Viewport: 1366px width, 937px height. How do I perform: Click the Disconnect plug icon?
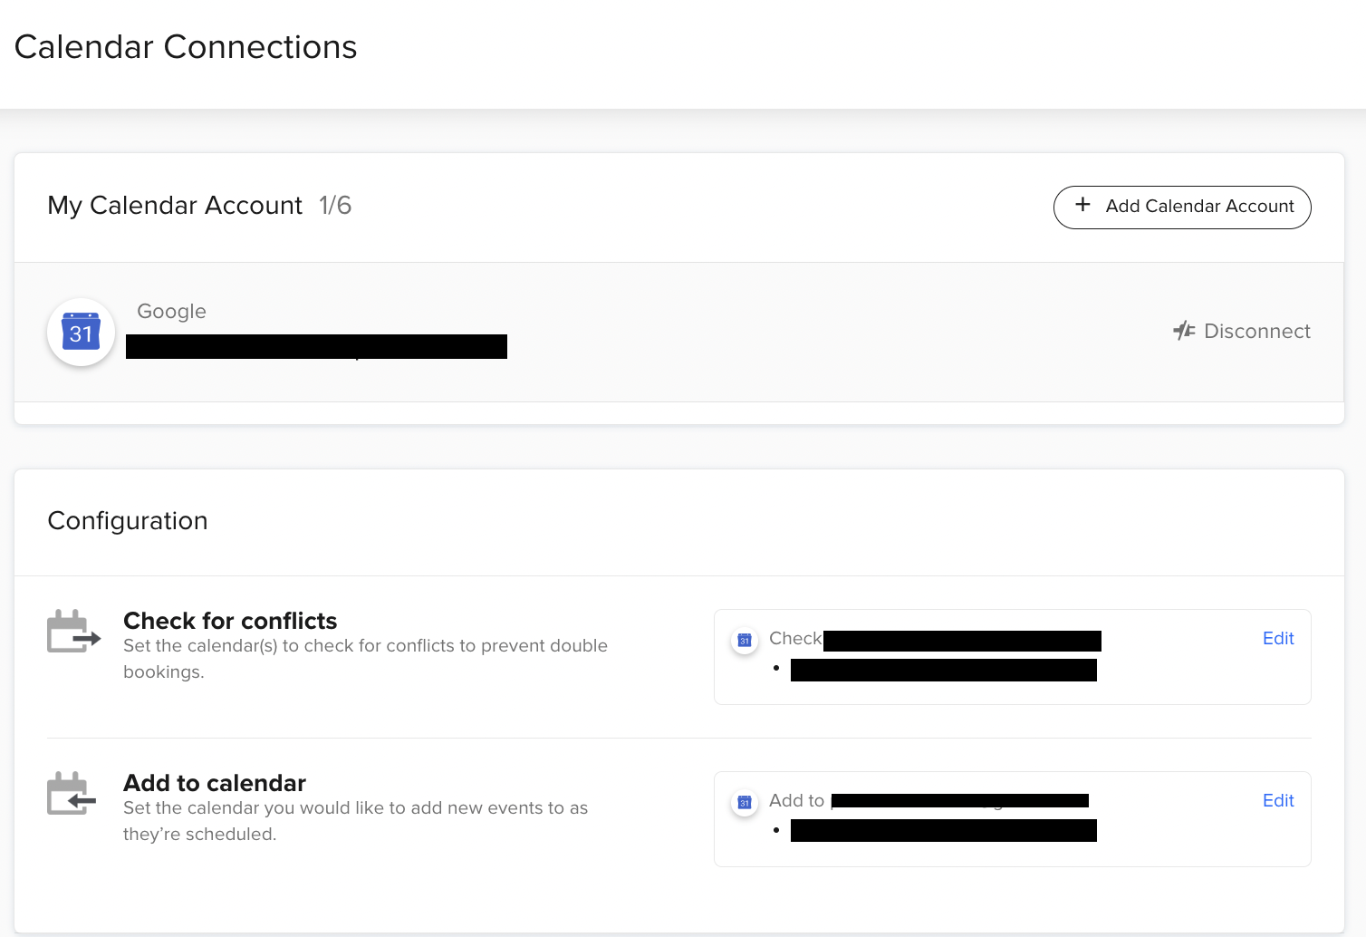click(x=1184, y=331)
